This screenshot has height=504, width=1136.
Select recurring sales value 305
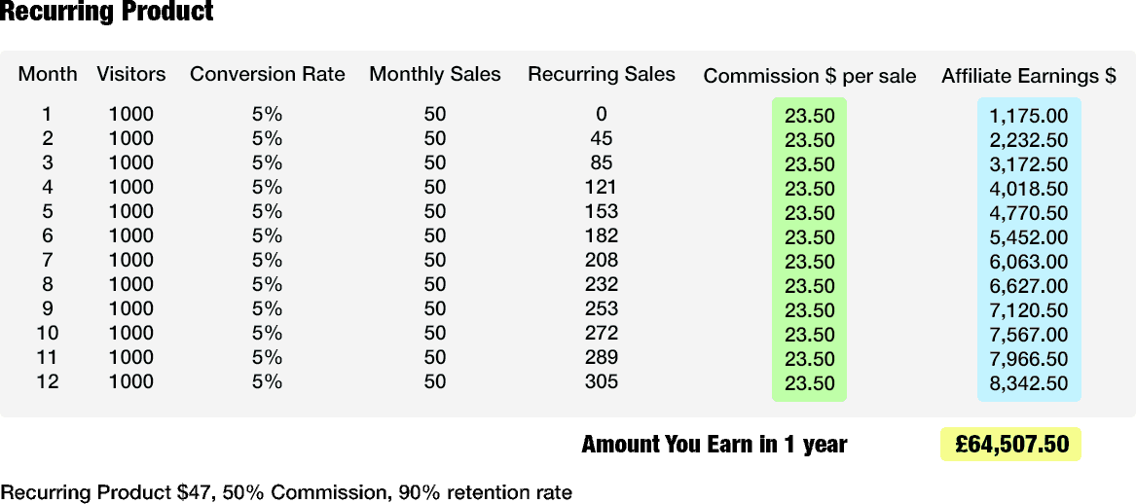(602, 381)
